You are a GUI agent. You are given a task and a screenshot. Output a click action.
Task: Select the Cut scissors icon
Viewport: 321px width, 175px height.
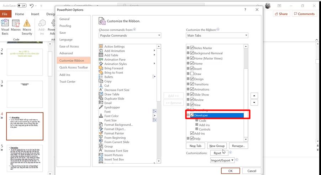pos(101,85)
